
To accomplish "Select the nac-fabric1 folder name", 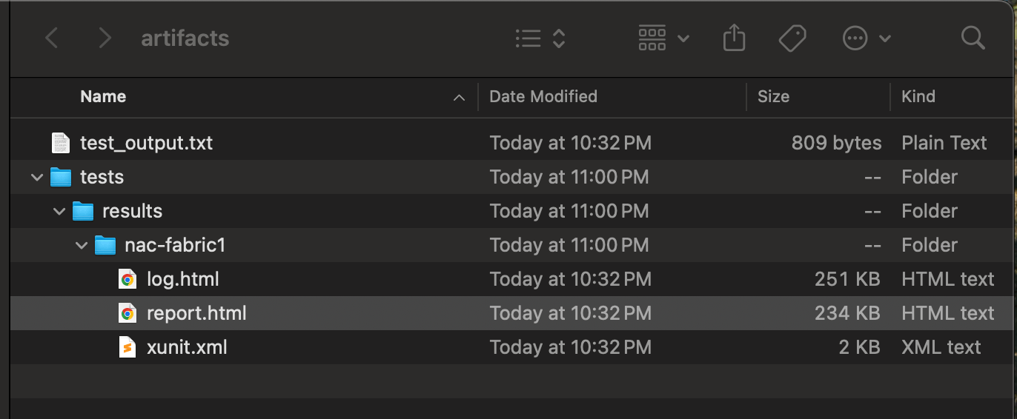I will 175,245.
